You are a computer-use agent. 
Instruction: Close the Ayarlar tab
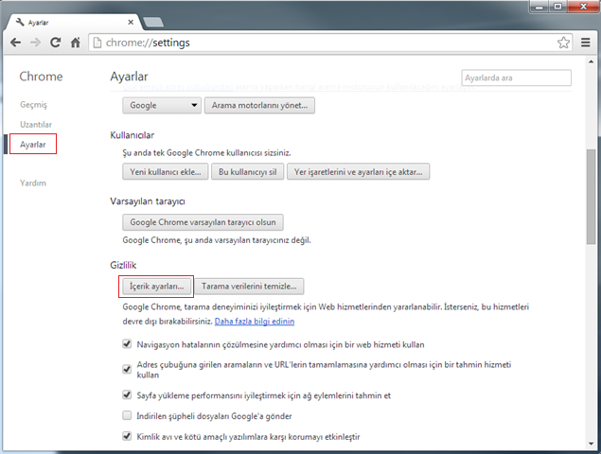pos(131,22)
